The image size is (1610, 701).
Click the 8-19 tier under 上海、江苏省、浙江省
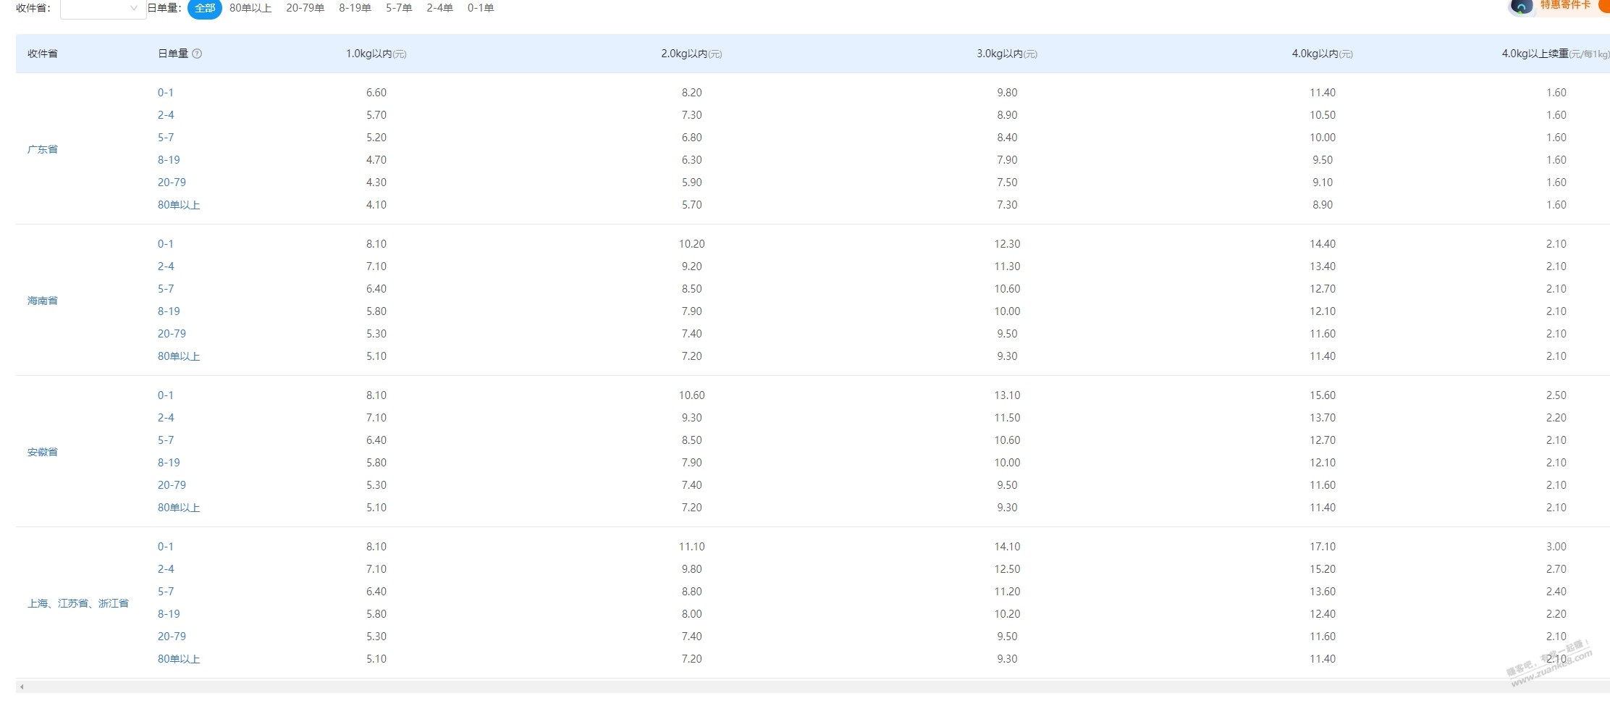(x=169, y=614)
